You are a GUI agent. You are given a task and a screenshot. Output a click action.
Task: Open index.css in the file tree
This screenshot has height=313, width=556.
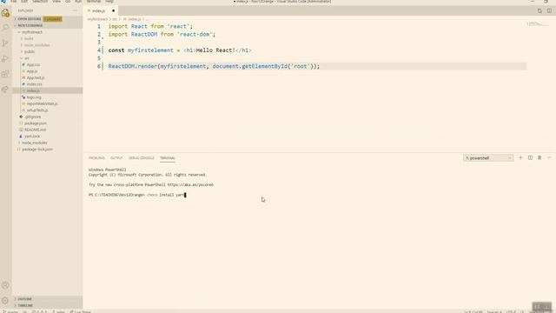[x=35, y=84]
